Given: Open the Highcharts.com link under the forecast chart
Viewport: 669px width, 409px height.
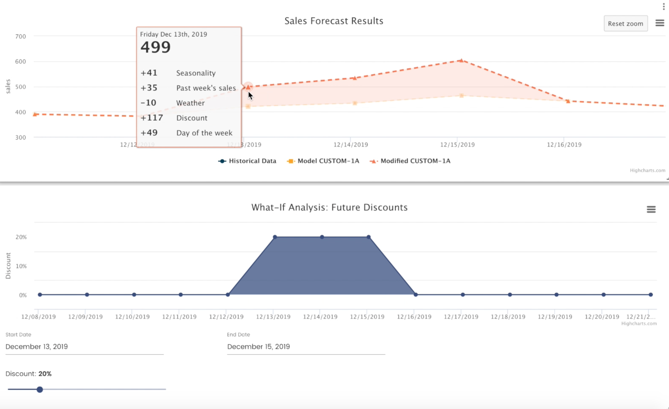Looking at the screenshot, I should click(647, 170).
